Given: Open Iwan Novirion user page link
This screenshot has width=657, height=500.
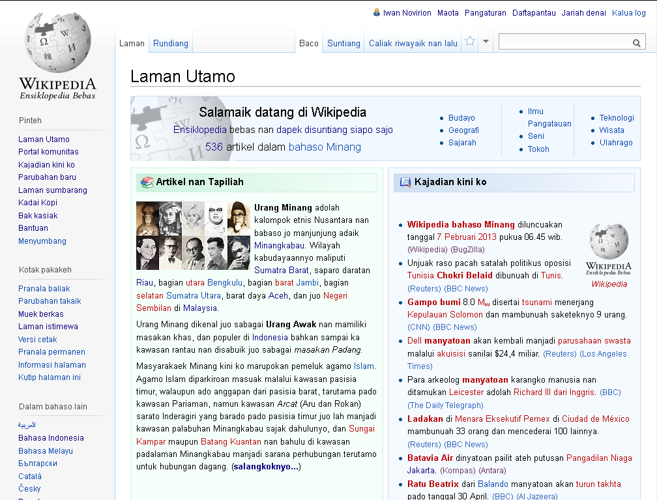Looking at the screenshot, I should click(407, 12).
